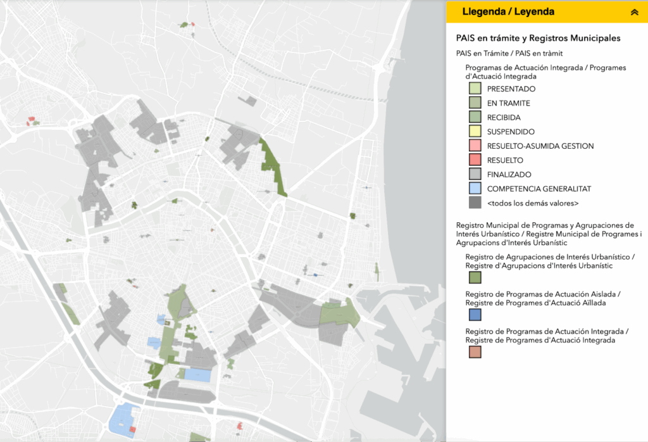The image size is (648, 442).
Task: Click the SUSPENDIDO yellow legend swatch
Action: click(x=475, y=132)
